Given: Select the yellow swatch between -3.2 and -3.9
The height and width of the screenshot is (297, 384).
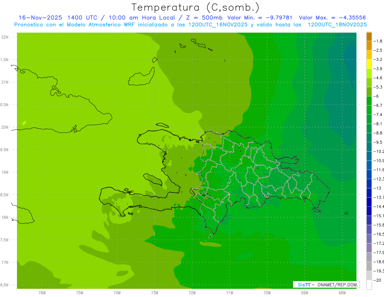Looking at the screenshot, I should pyautogui.click(x=369, y=64).
